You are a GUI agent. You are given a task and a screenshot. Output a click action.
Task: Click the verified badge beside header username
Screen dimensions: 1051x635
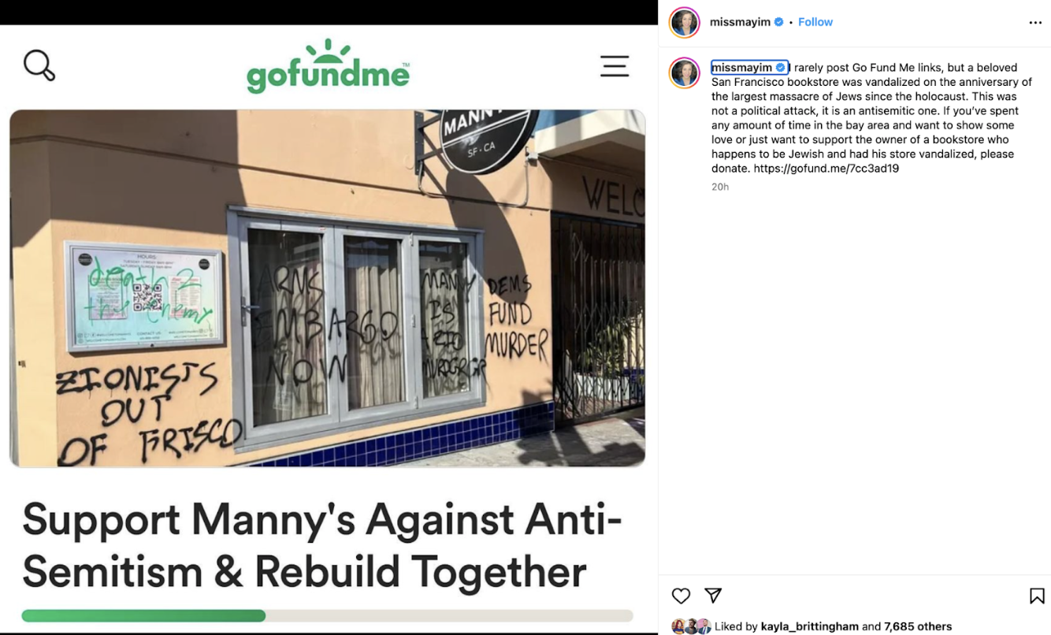tap(779, 22)
